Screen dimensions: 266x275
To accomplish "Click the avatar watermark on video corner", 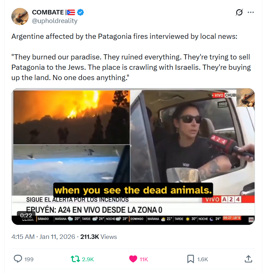I will [x=245, y=98].
